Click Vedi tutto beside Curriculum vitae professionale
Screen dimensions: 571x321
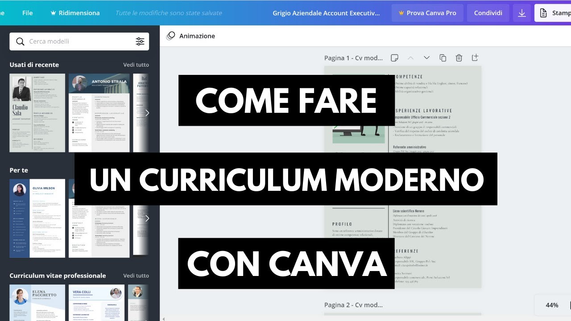click(x=136, y=276)
